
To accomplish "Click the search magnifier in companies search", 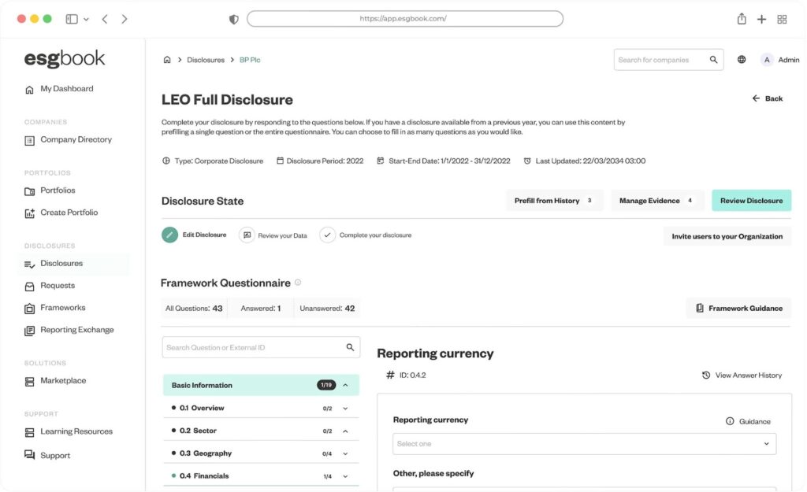I will coord(713,60).
